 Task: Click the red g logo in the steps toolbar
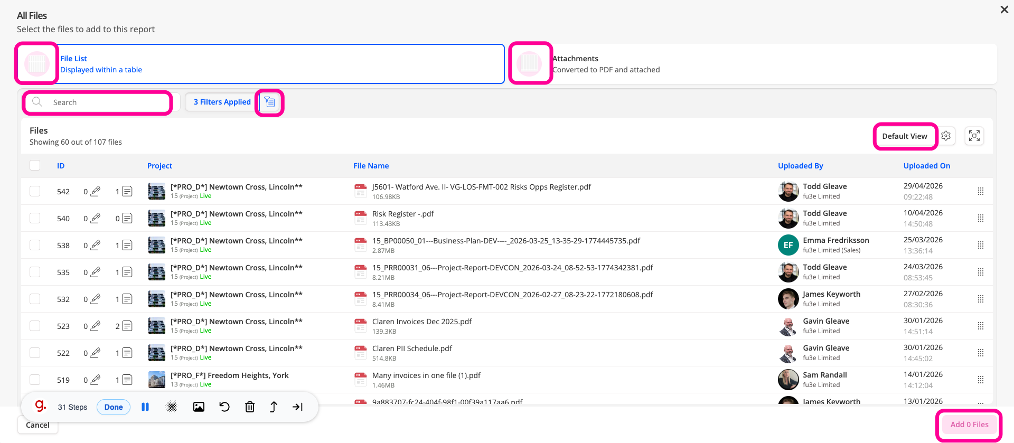tap(41, 406)
